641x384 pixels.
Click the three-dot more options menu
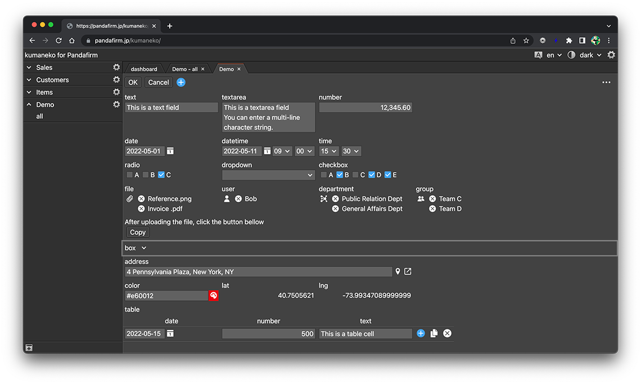(x=606, y=83)
